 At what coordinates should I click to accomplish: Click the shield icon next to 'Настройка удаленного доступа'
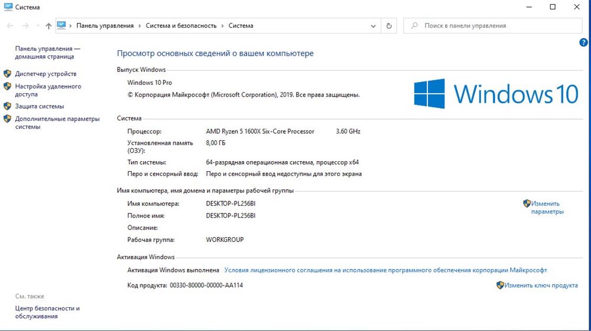(x=7, y=86)
